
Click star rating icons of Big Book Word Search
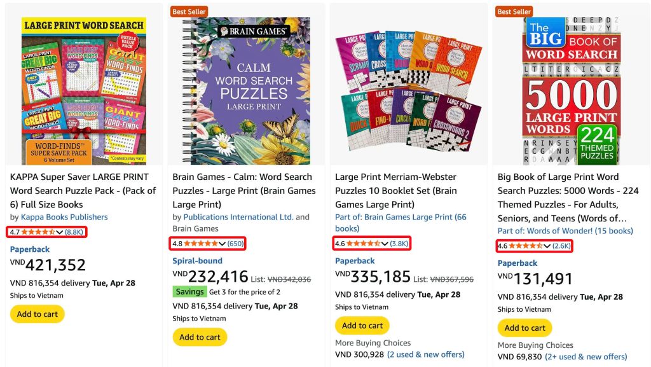(525, 246)
